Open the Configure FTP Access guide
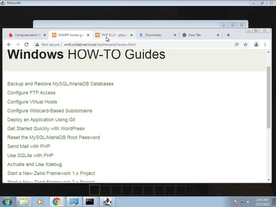Viewport: 276px width, 207px height. coord(31,93)
